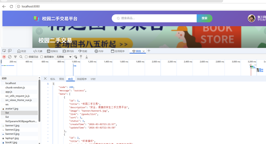The image size is (266, 144).
Task: Open the 无限制 throttling dropdown
Action: [x=64, y=57]
